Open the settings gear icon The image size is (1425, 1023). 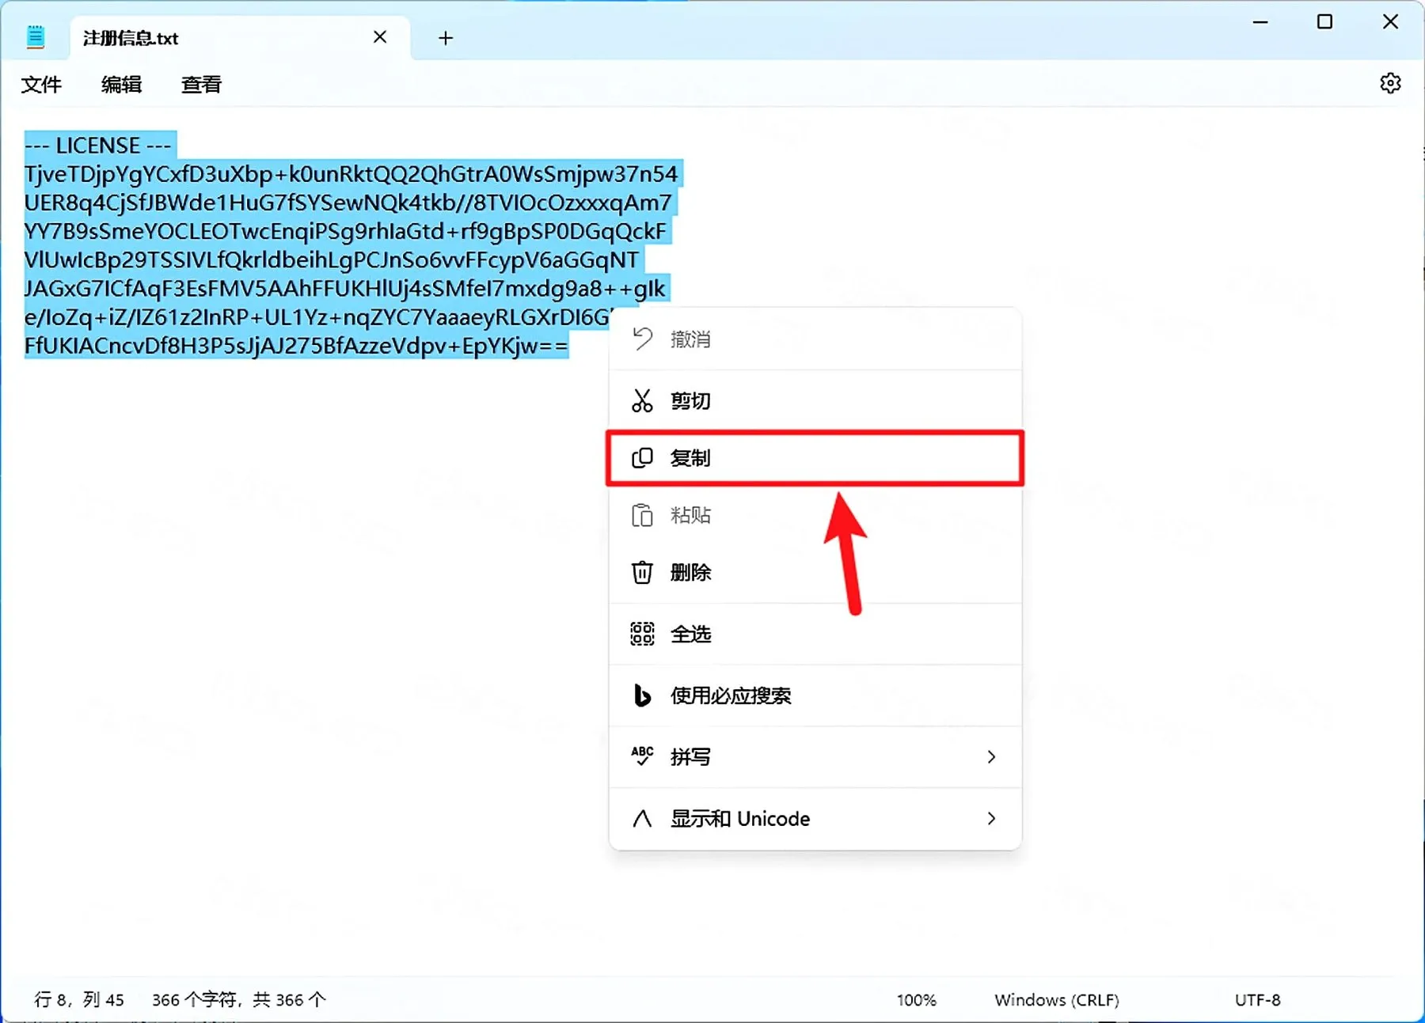1390,83
